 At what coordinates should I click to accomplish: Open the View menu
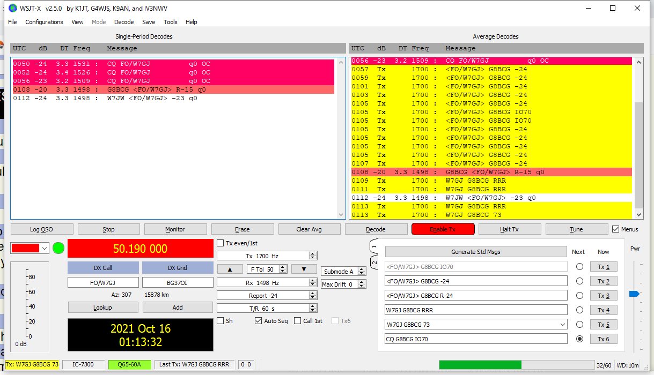point(77,22)
